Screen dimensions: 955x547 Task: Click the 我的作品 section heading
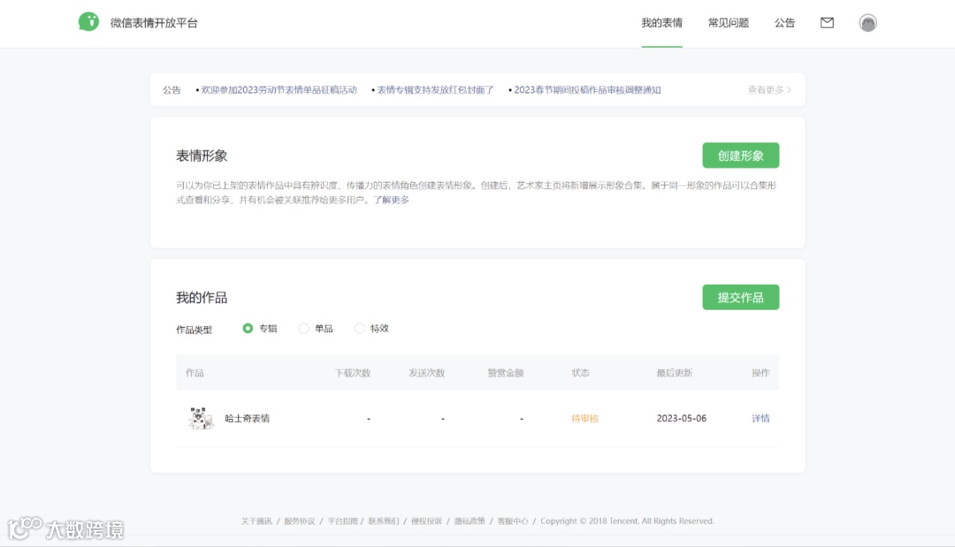pos(202,298)
